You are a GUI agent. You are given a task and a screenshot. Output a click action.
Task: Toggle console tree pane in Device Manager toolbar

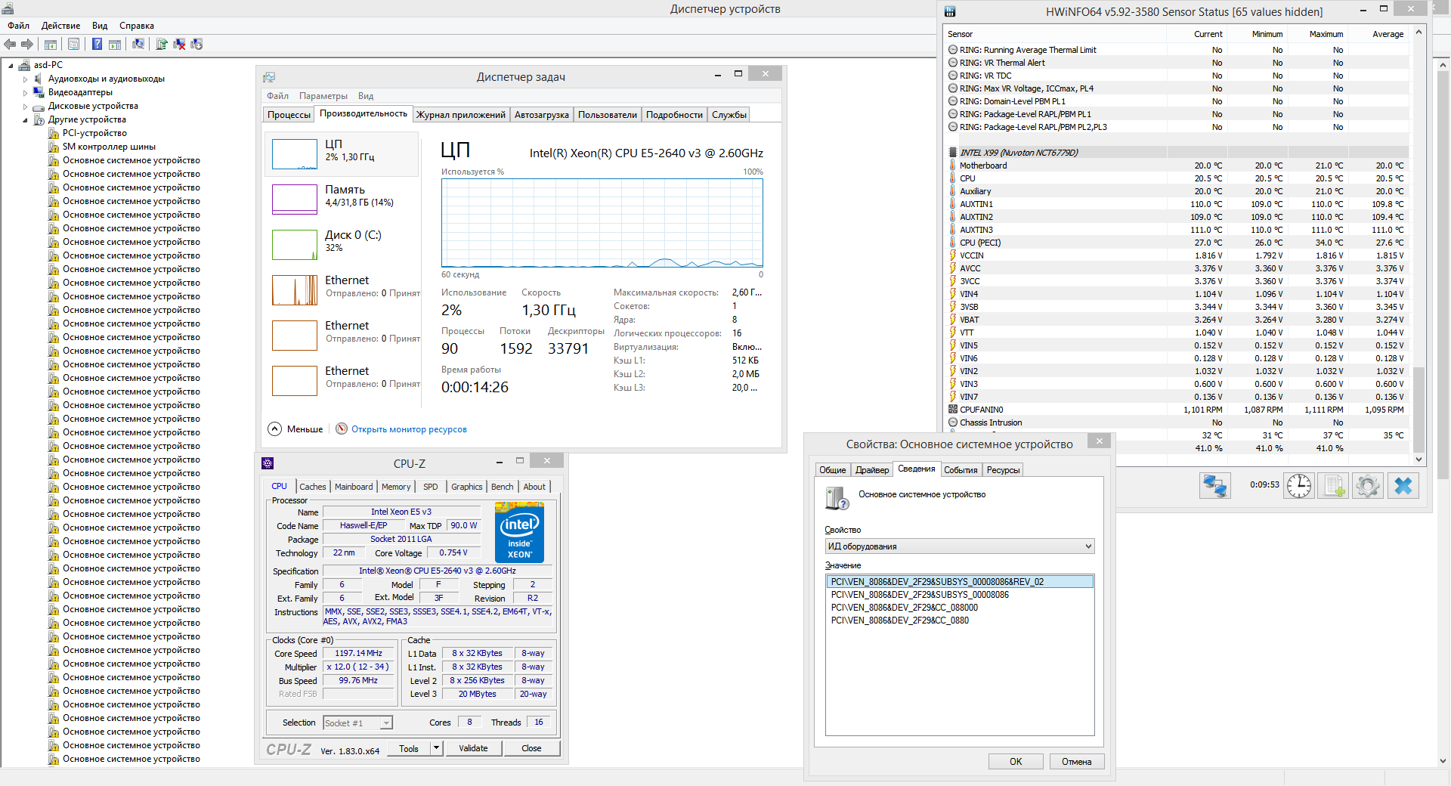pyautogui.click(x=51, y=44)
